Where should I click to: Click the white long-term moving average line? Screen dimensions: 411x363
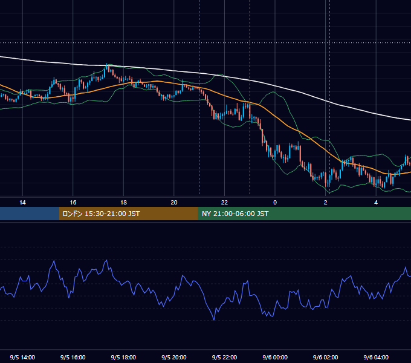click(205, 74)
